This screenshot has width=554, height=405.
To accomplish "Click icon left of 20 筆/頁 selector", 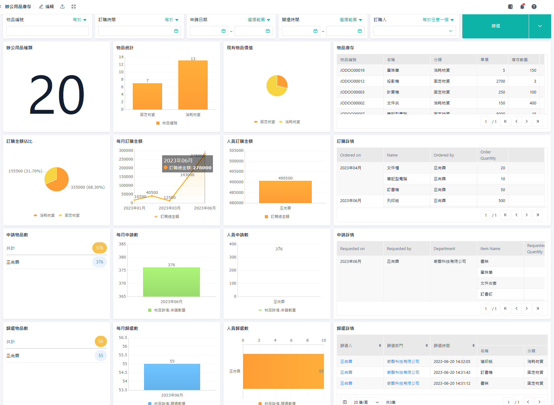I will [345, 402].
